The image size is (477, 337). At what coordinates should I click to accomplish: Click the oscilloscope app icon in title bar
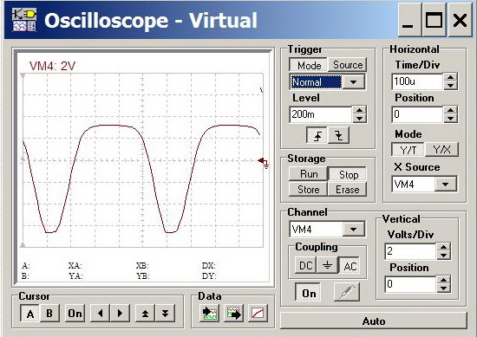click(x=24, y=20)
